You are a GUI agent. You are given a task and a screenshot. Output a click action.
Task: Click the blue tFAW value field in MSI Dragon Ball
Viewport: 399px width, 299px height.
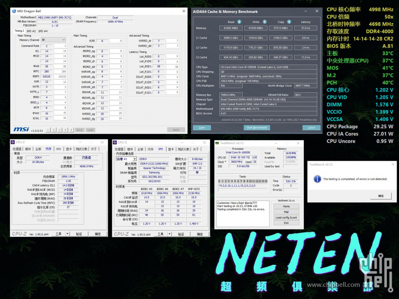pyautogui.click(x=46, y=113)
